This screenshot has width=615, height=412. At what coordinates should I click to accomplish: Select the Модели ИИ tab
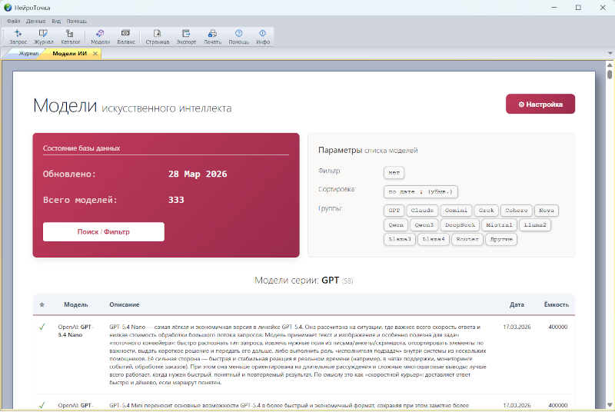point(69,54)
